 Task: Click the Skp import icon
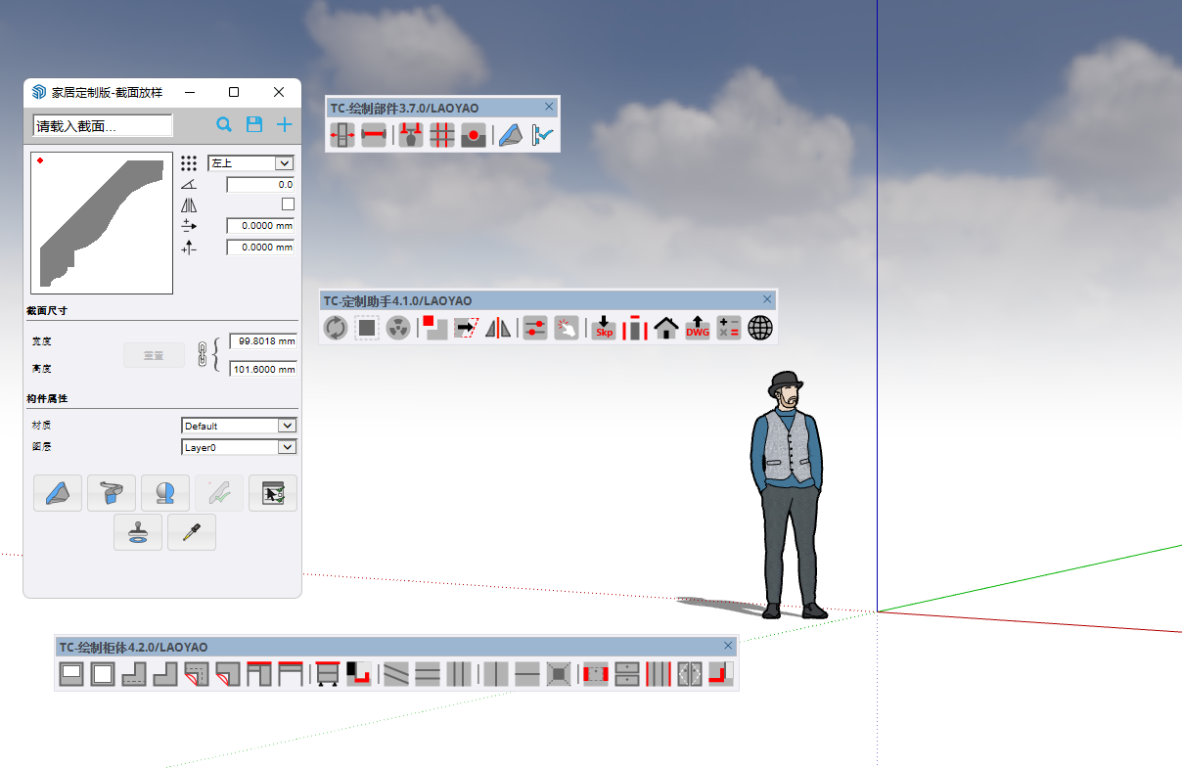(604, 328)
